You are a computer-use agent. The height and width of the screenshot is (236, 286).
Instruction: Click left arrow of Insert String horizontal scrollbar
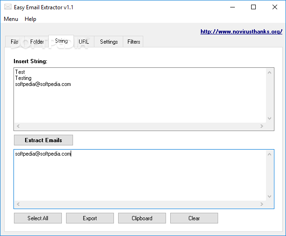click(18, 126)
